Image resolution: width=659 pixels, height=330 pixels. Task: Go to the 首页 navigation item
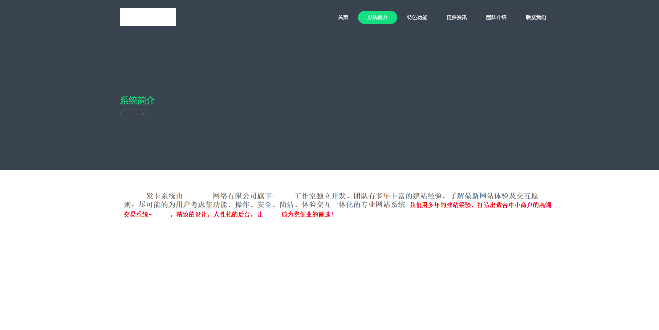(x=343, y=17)
